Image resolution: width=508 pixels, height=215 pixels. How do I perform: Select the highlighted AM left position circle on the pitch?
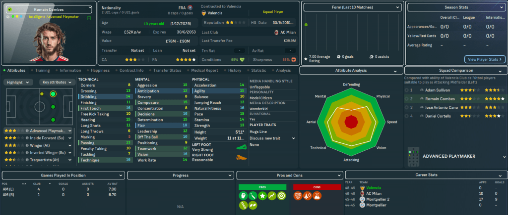[53, 93]
